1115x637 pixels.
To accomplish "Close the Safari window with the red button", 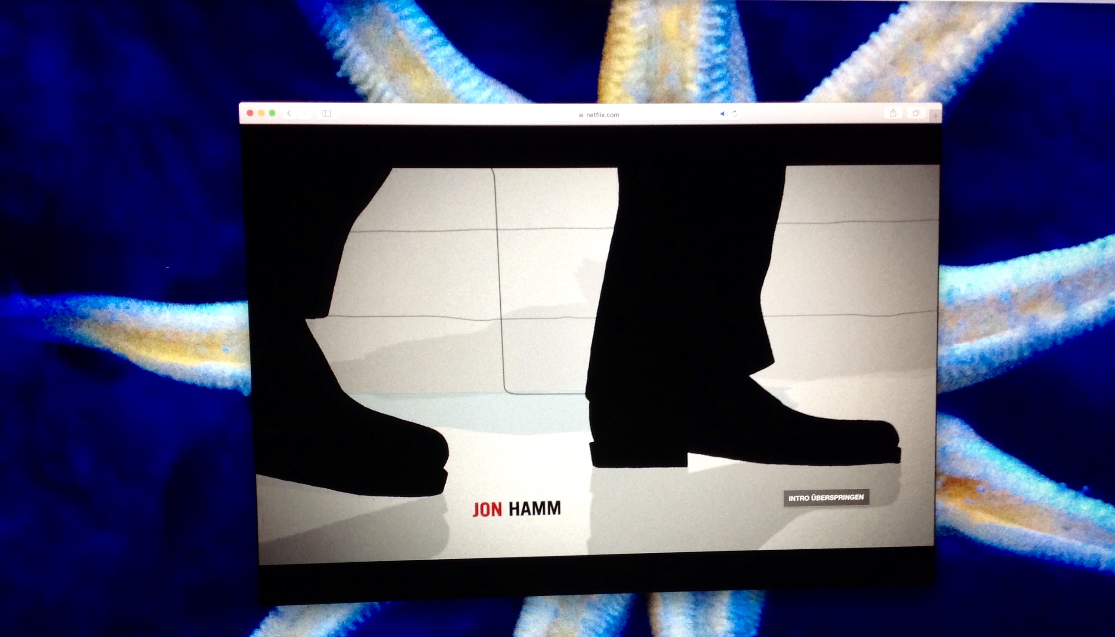I will click(x=250, y=113).
